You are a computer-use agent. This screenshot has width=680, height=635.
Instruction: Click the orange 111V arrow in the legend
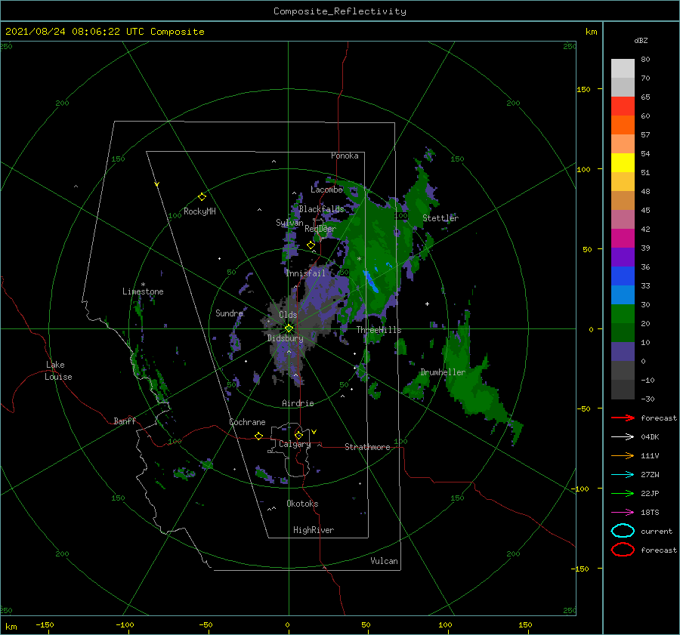(623, 455)
